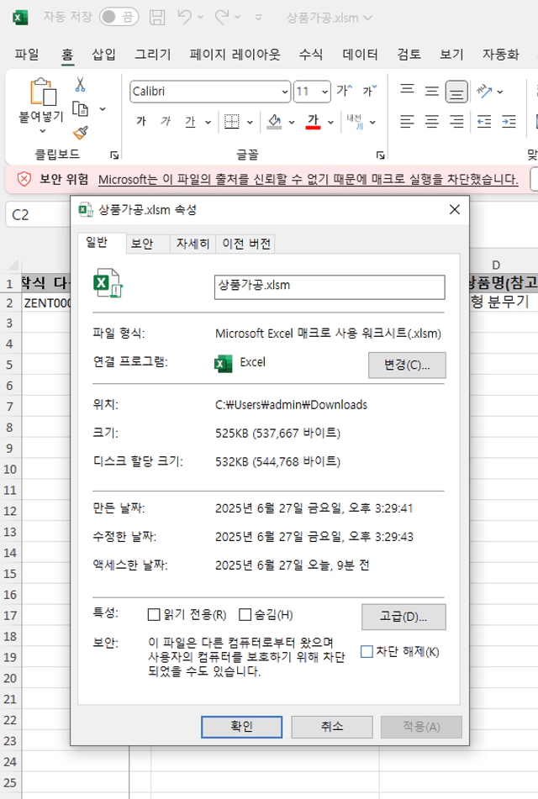Viewport: 538px width, 799px height.
Task: Open the Data (데이터) ribbon tab
Action: click(360, 54)
